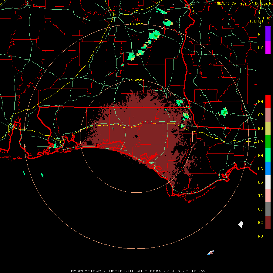
Task: Click the blue WS legend swatch
Action: (268, 169)
